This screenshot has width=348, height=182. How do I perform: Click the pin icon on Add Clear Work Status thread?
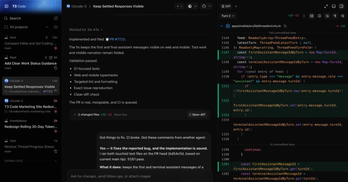46,58
